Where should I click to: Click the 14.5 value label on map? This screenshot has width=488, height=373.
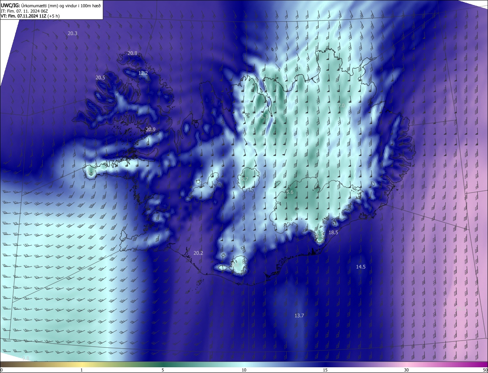(x=361, y=267)
